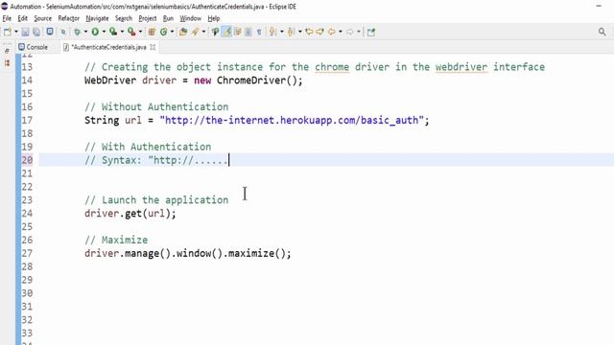This screenshot has height=345, width=614.
Task: Click the Search flashlight icon
Action: [x=195, y=32]
